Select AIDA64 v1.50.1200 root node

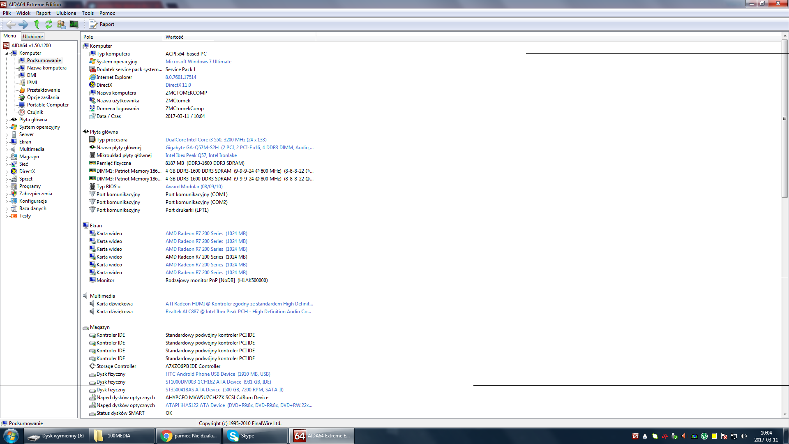pyautogui.click(x=31, y=46)
